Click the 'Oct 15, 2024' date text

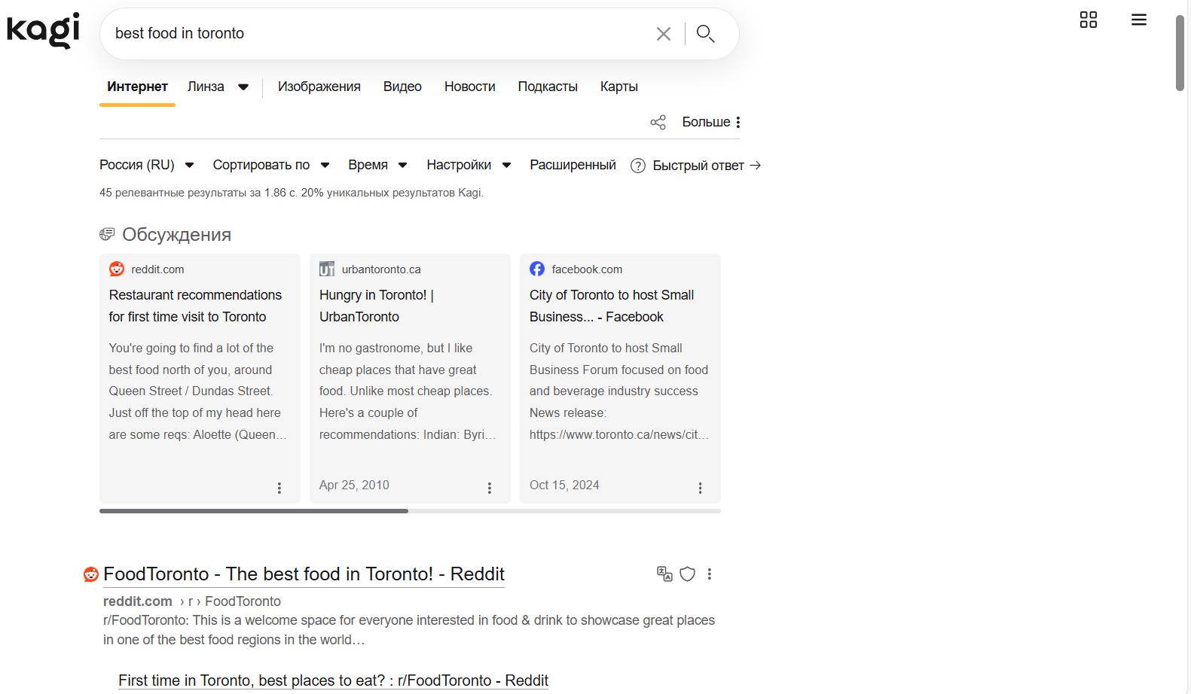(x=564, y=485)
